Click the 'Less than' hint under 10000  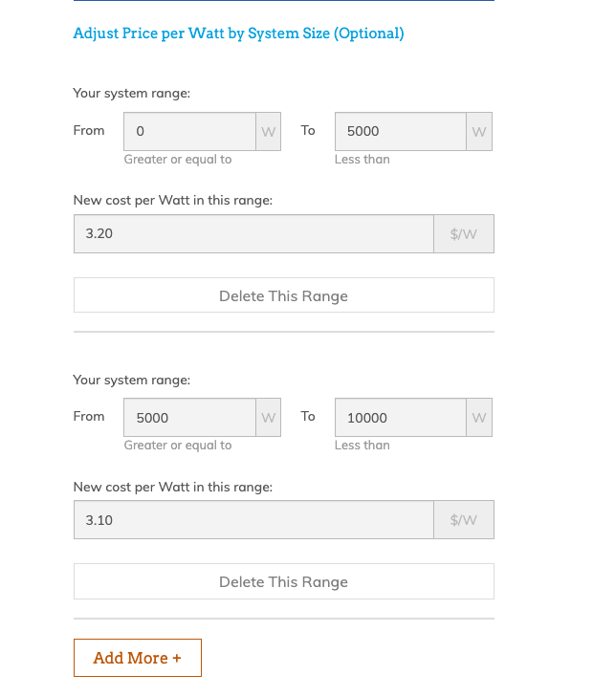coord(362,446)
